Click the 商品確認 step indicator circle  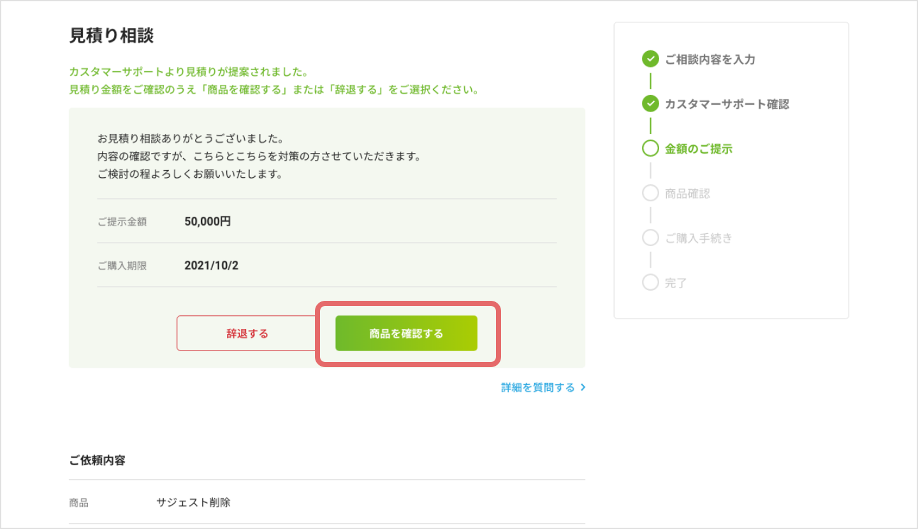650,193
